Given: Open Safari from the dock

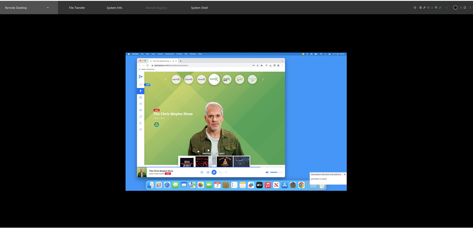Looking at the screenshot, I should click(x=167, y=185).
